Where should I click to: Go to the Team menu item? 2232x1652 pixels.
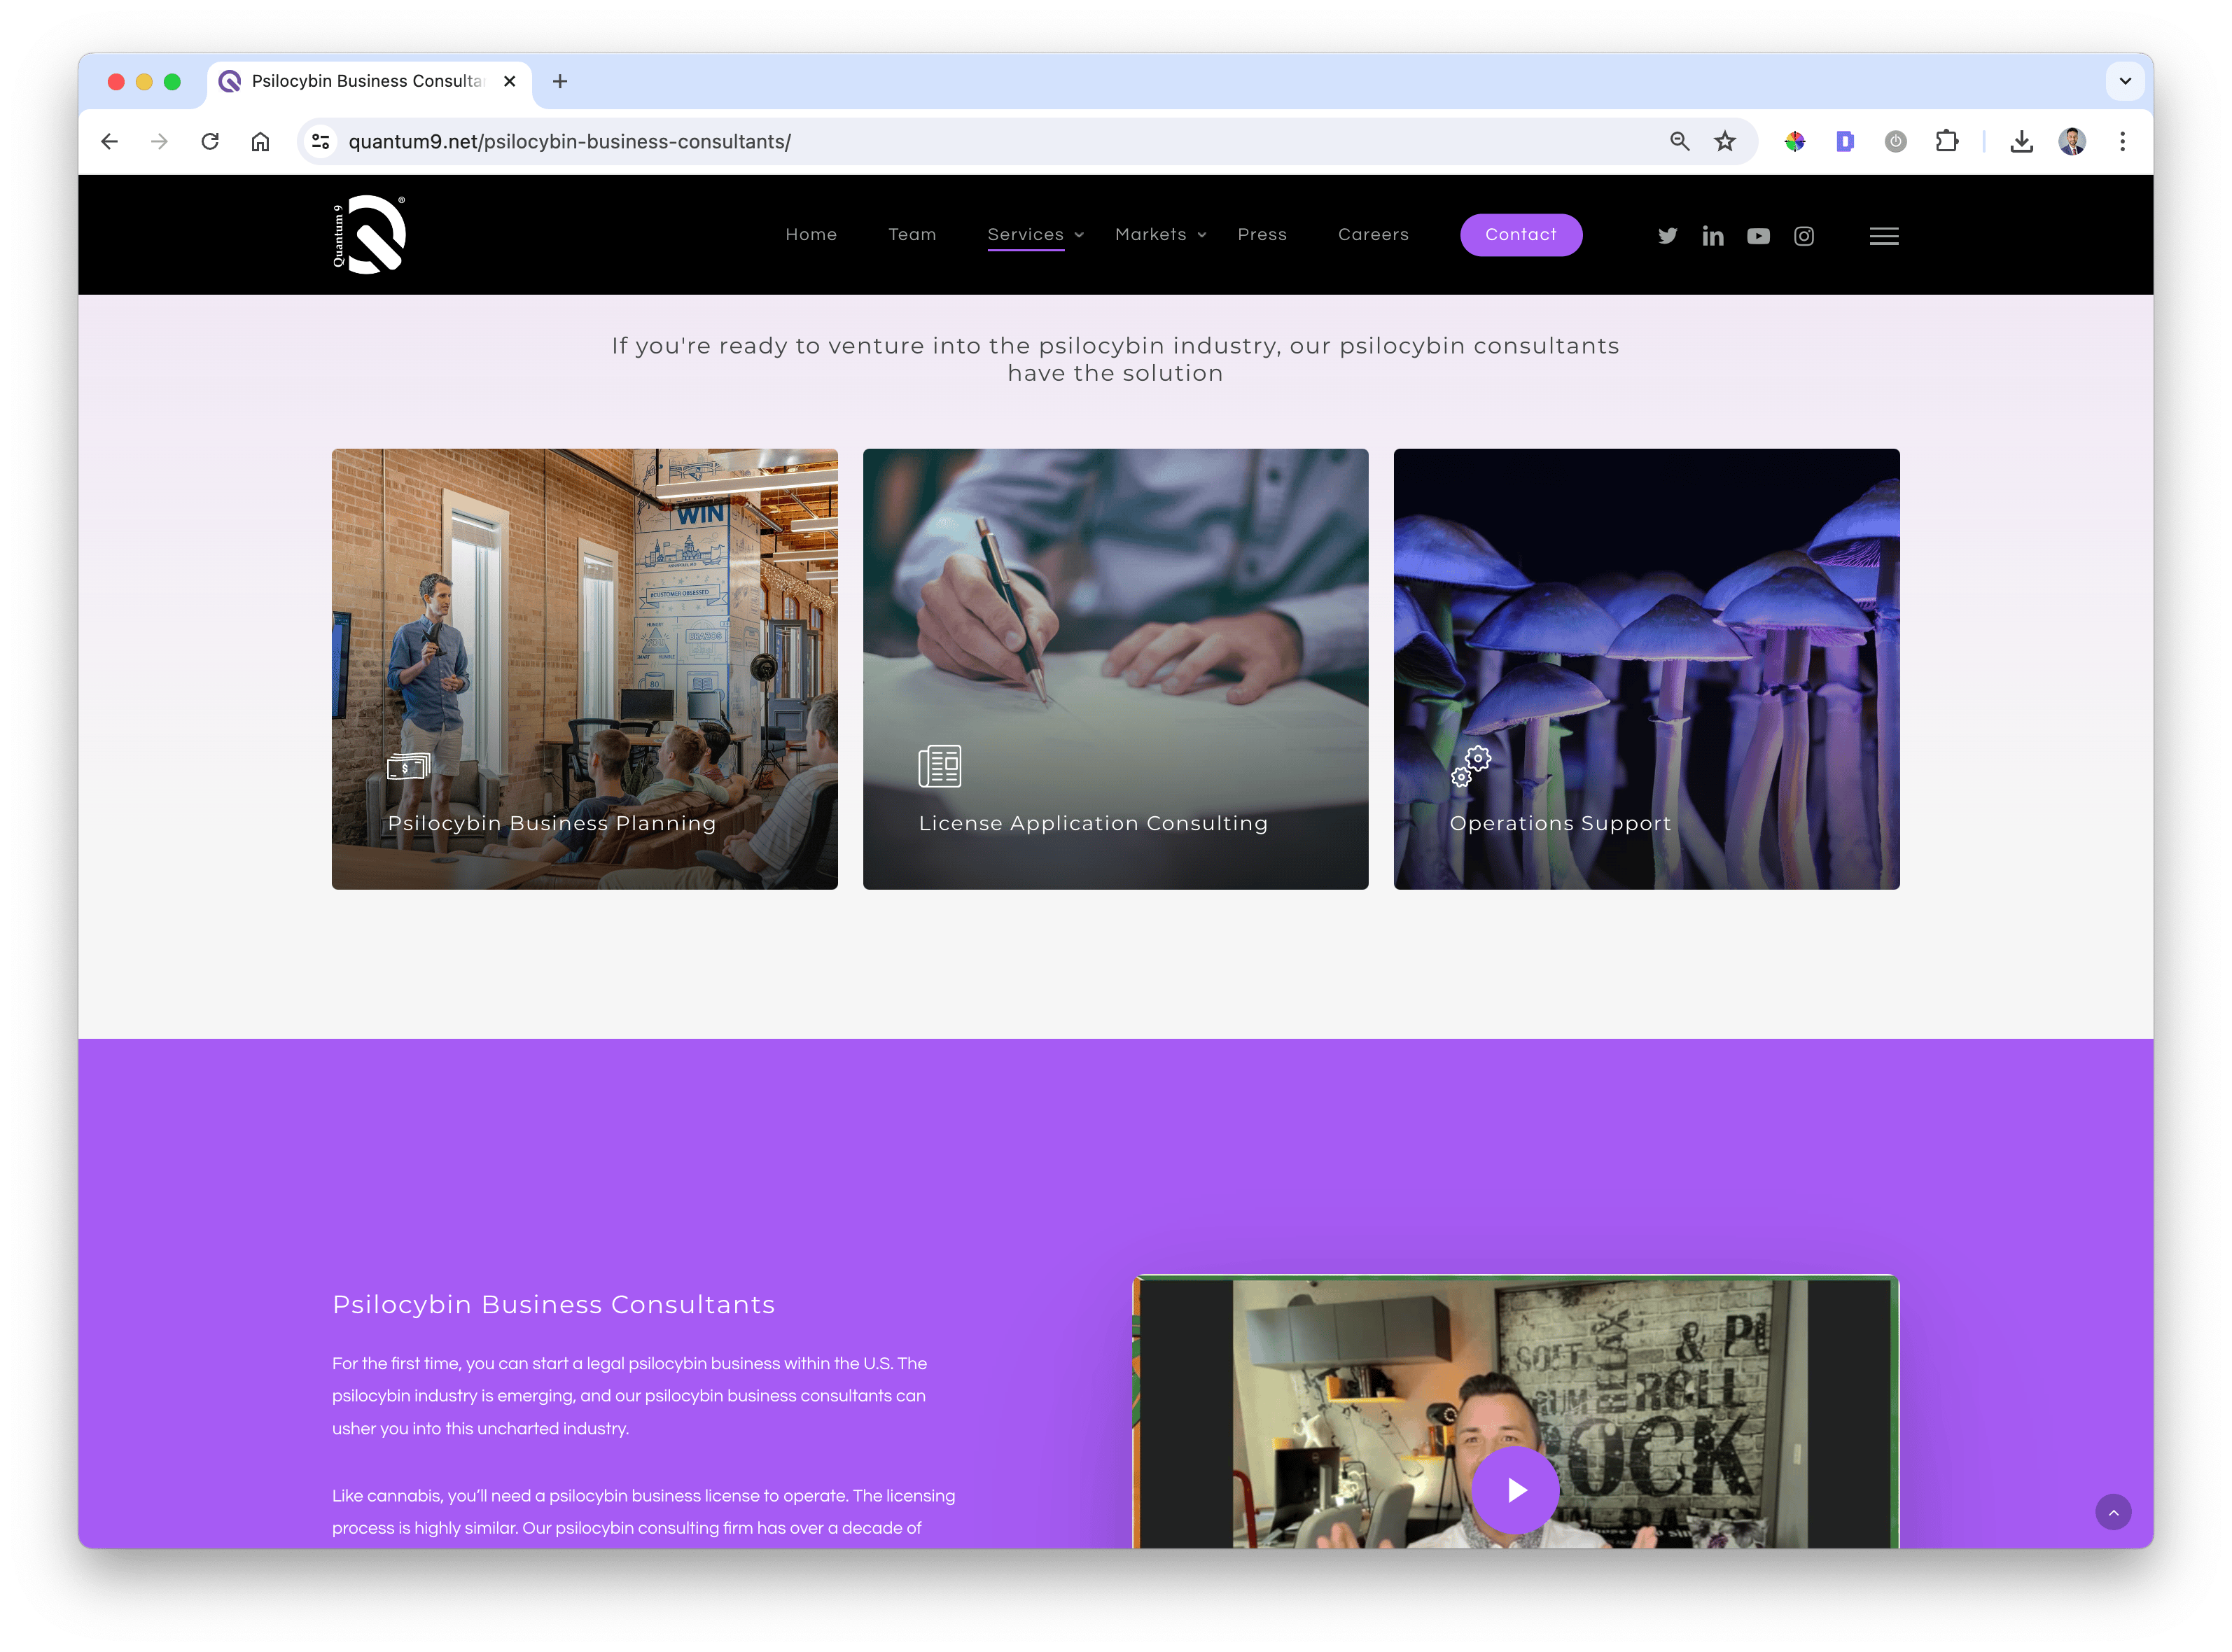pos(912,234)
